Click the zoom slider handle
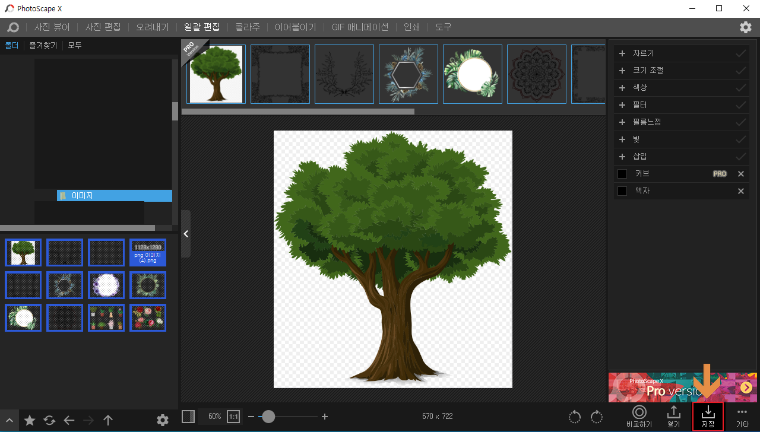Image resolution: width=760 pixels, height=432 pixels. 268,417
